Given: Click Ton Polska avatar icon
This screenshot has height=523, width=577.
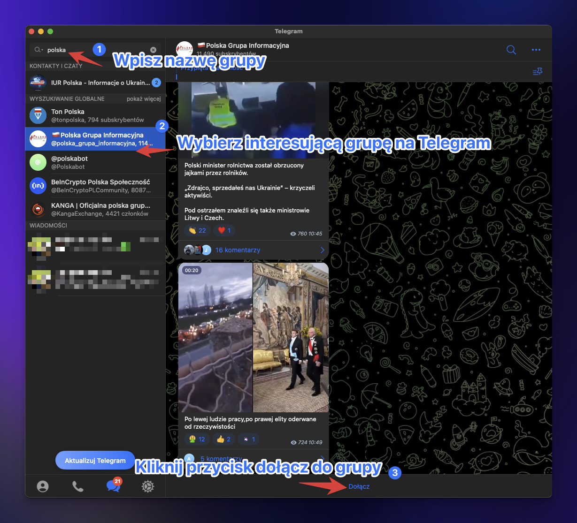Looking at the screenshot, I should click(38, 115).
